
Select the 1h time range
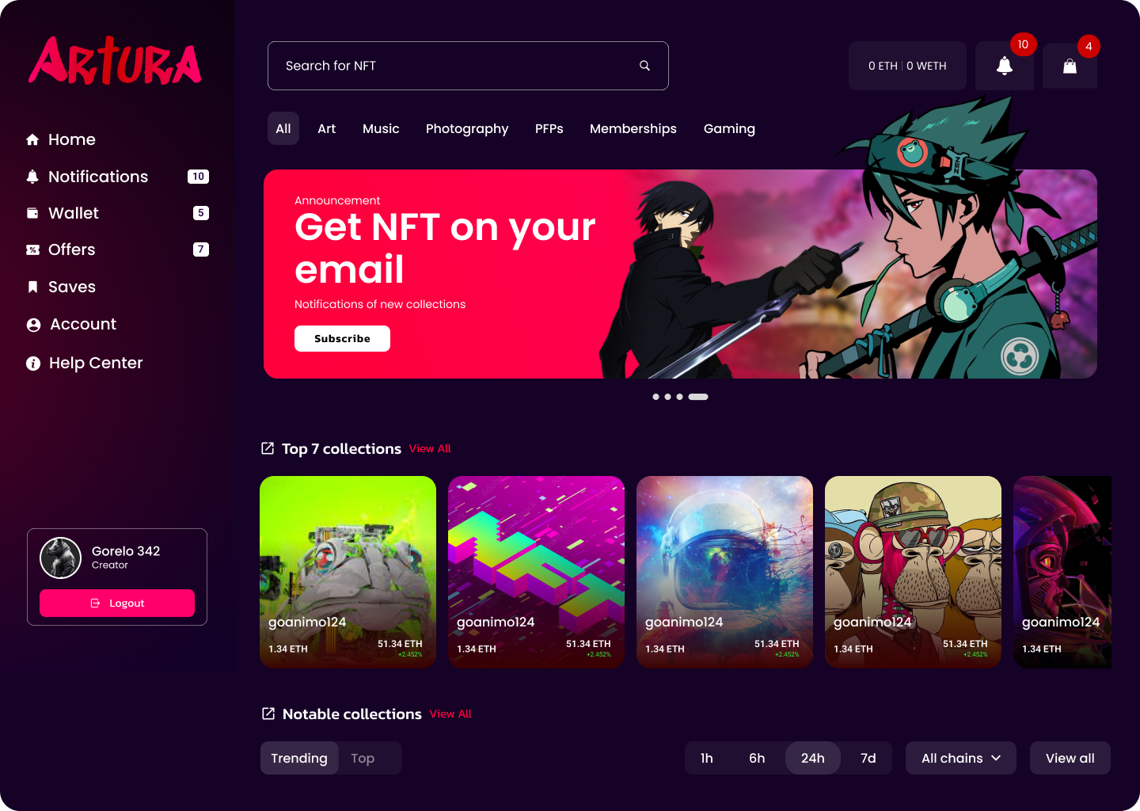pyautogui.click(x=707, y=758)
